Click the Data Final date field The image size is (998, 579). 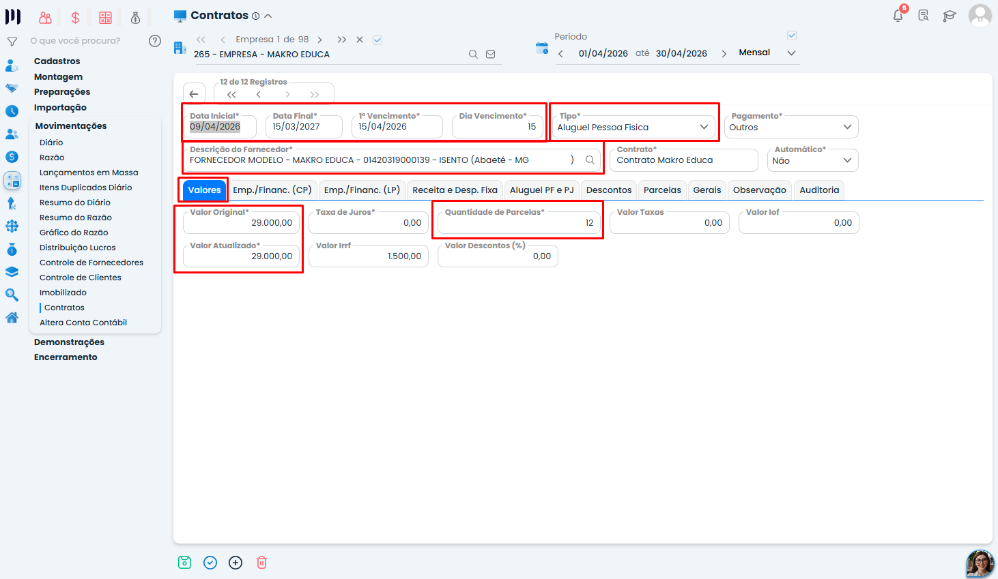point(304,127)
